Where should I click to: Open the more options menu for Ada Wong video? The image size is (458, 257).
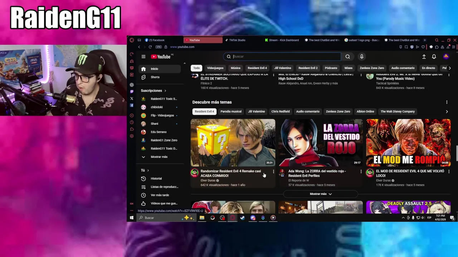[x=361, y=172]
